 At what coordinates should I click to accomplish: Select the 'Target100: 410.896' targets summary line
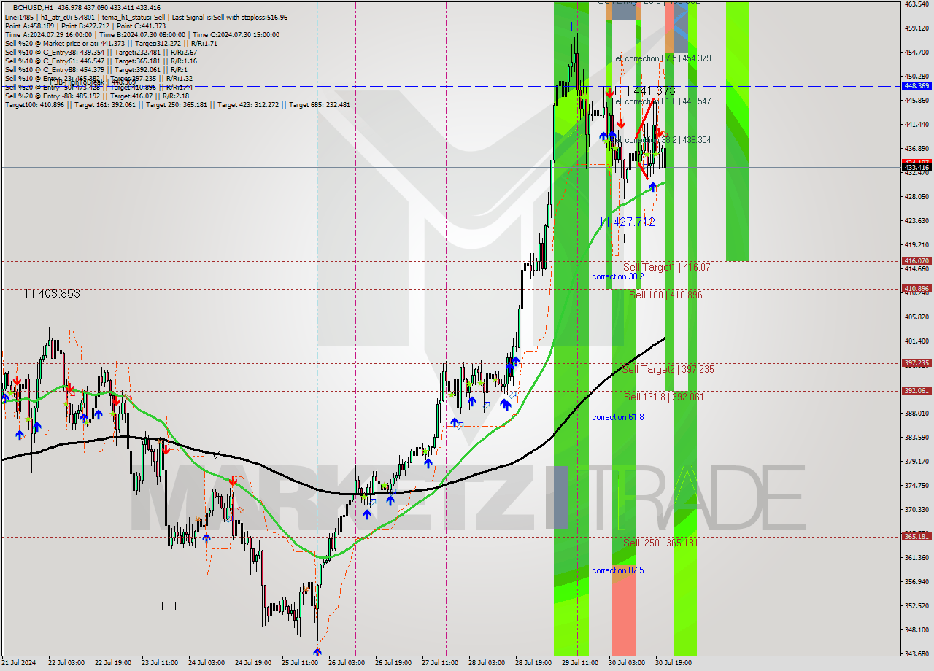coord(177,104)
